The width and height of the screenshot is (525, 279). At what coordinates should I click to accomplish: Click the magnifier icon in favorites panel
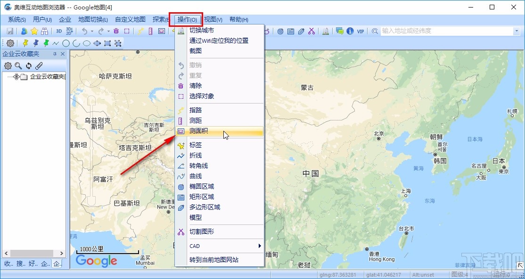point(18,66)
